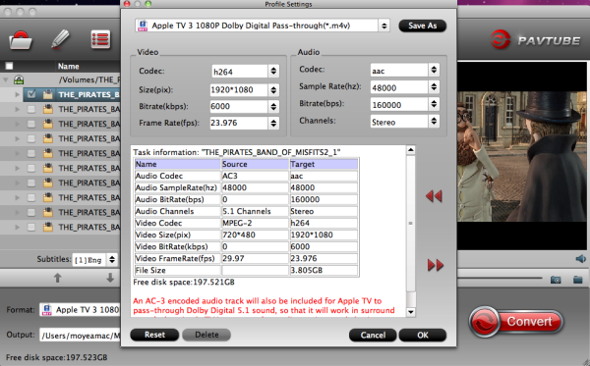Check the fifth THE_PIRATES title checkbox

pos(31,153)
